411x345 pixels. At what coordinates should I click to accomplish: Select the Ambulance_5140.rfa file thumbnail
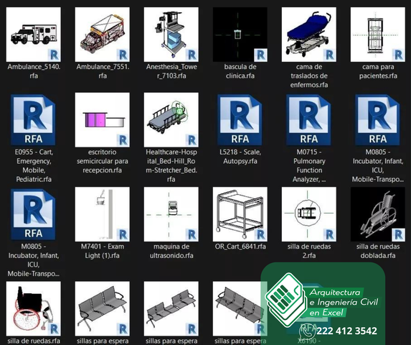tap(34, 34)
